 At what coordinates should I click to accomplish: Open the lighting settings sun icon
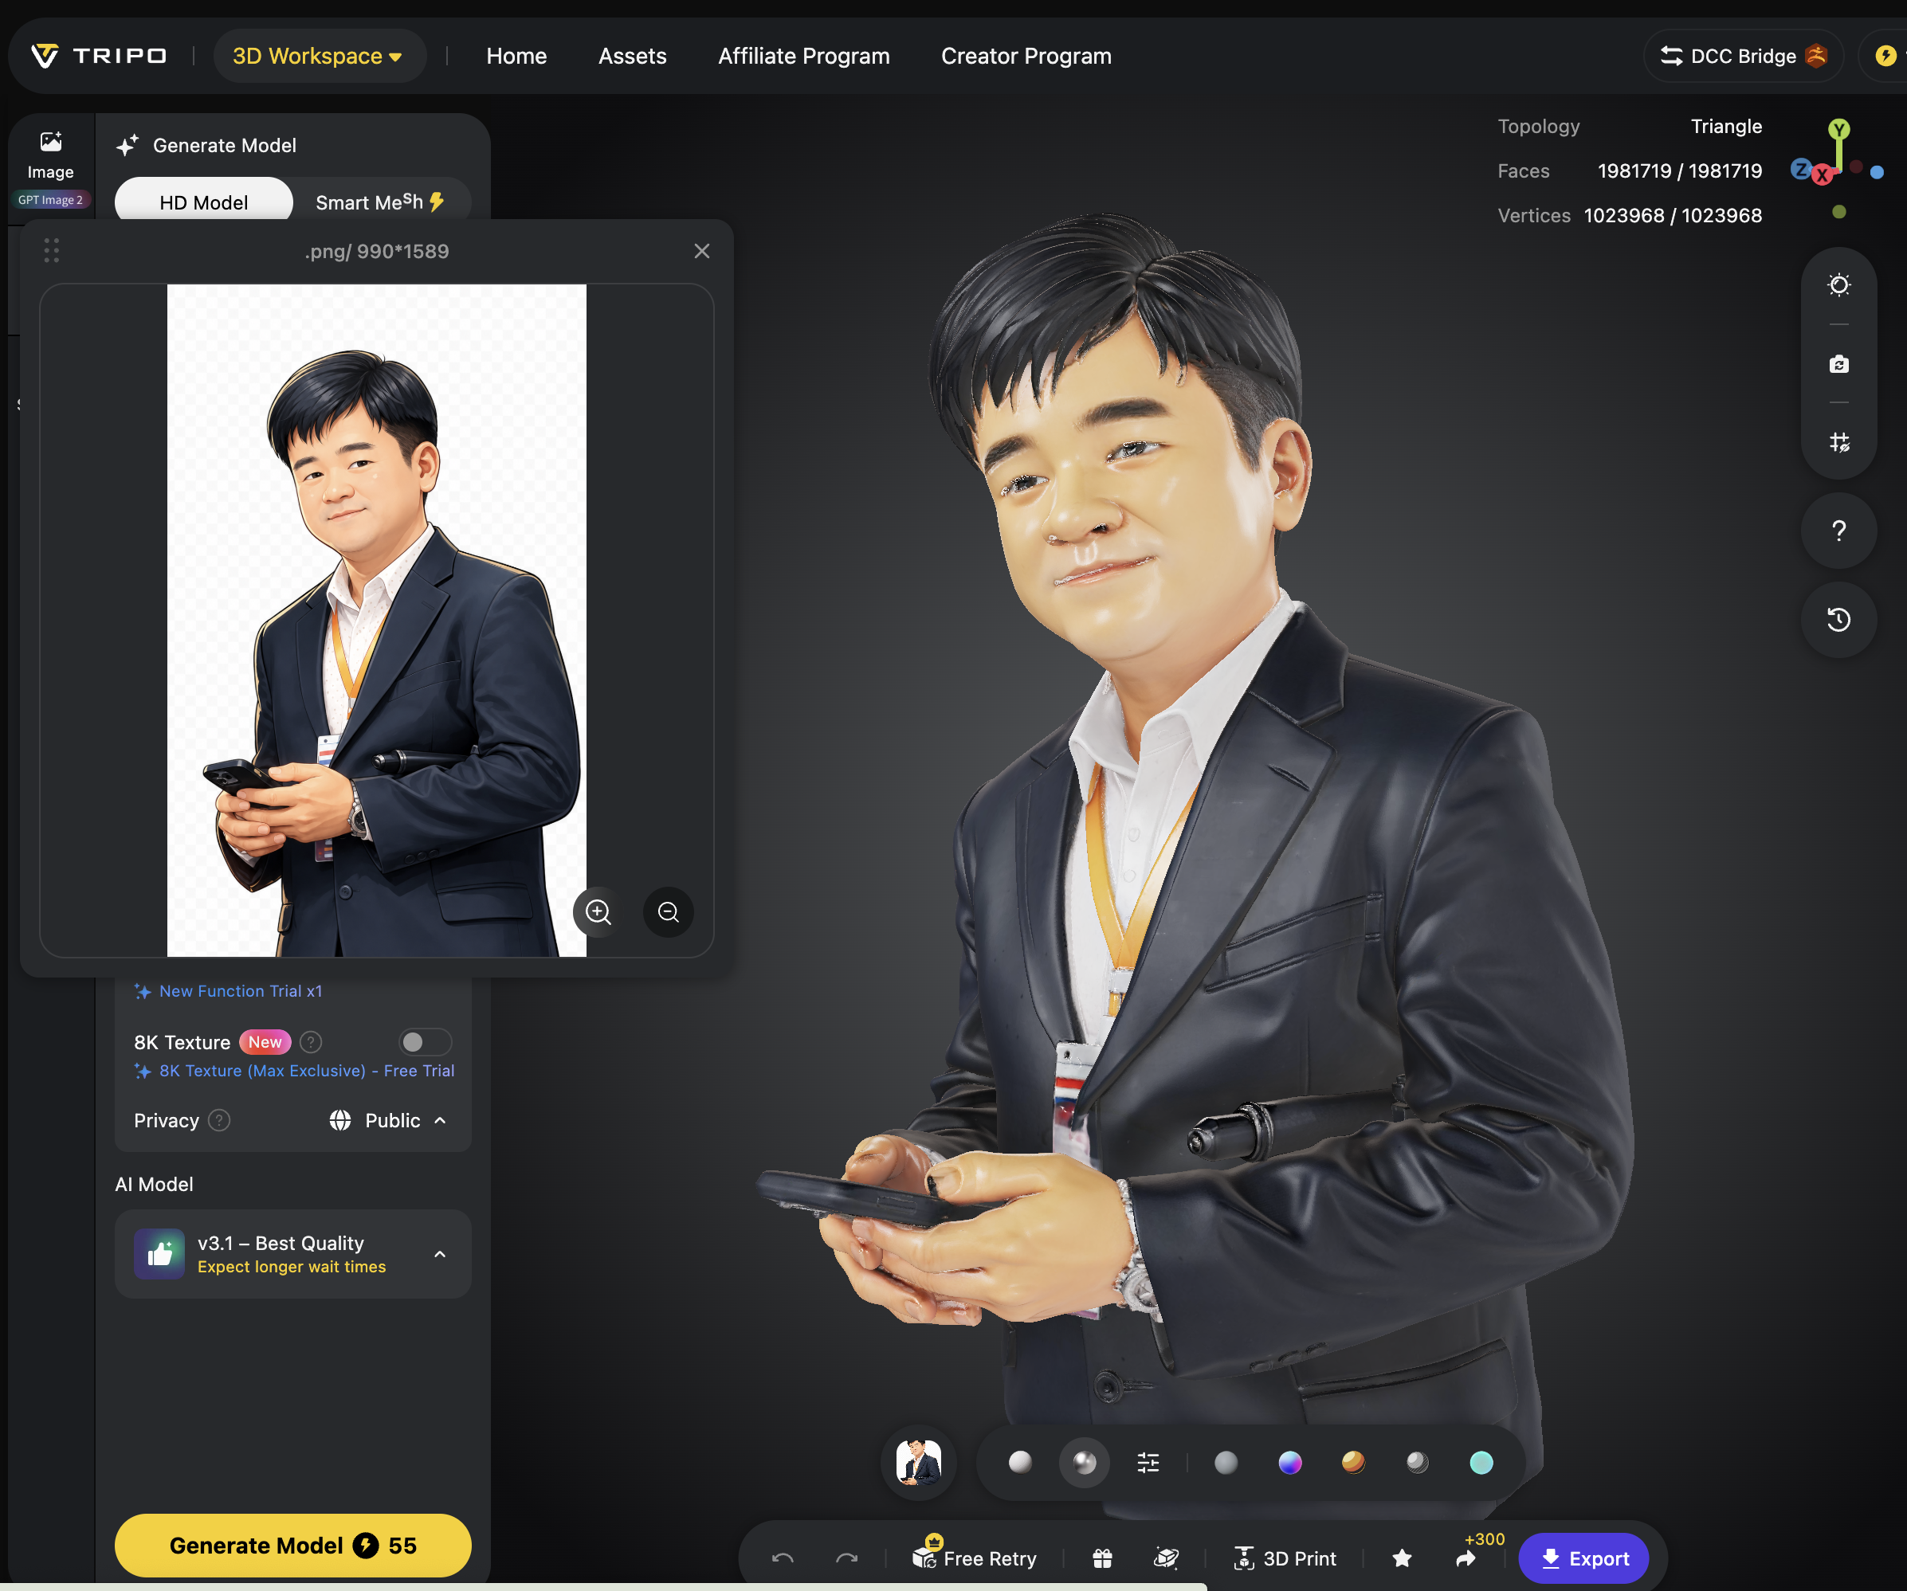pos(1839,285)
